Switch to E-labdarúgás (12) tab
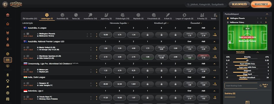The height and width of the screenshot is (104, 274). 122,16
